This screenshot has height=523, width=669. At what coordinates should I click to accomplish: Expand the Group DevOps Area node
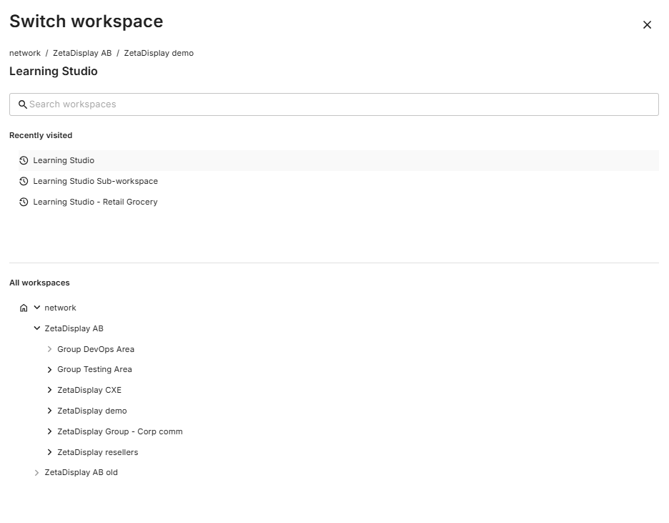(x=49, y=349)
